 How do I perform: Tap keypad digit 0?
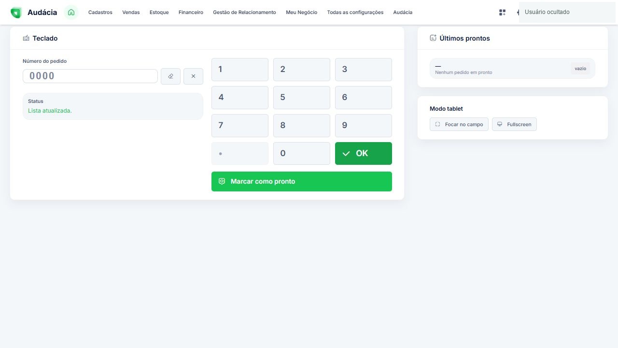(302, 154)
